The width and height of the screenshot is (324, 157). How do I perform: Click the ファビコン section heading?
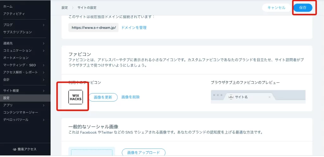tap(80, 54)
